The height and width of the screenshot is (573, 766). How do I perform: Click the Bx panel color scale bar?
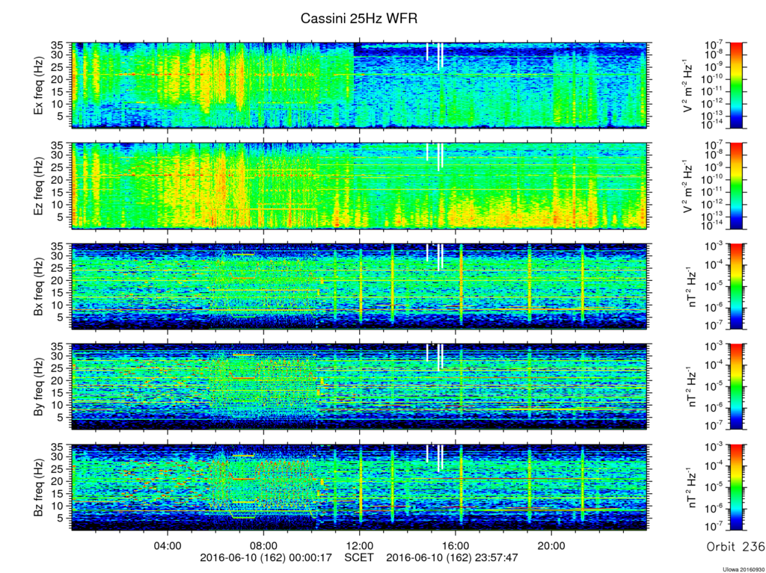[736, 287]
